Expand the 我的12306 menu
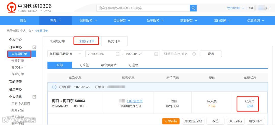 (235, 8)
